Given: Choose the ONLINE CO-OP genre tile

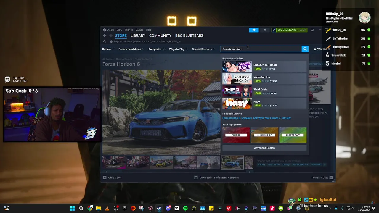Looking at the screenshot, I should [264, 135].
